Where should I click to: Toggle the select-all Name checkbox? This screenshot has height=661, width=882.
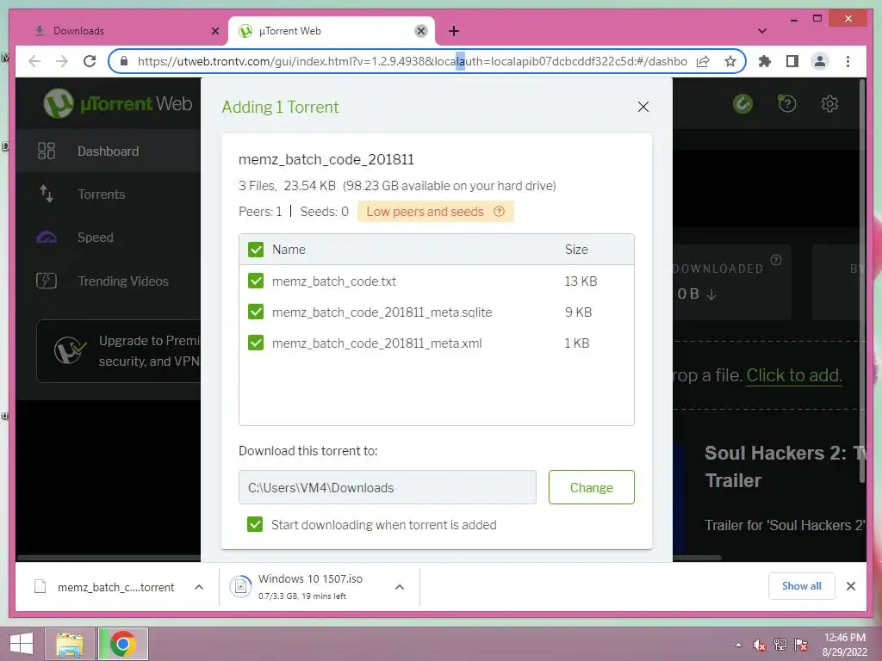[x=256, y=250]
